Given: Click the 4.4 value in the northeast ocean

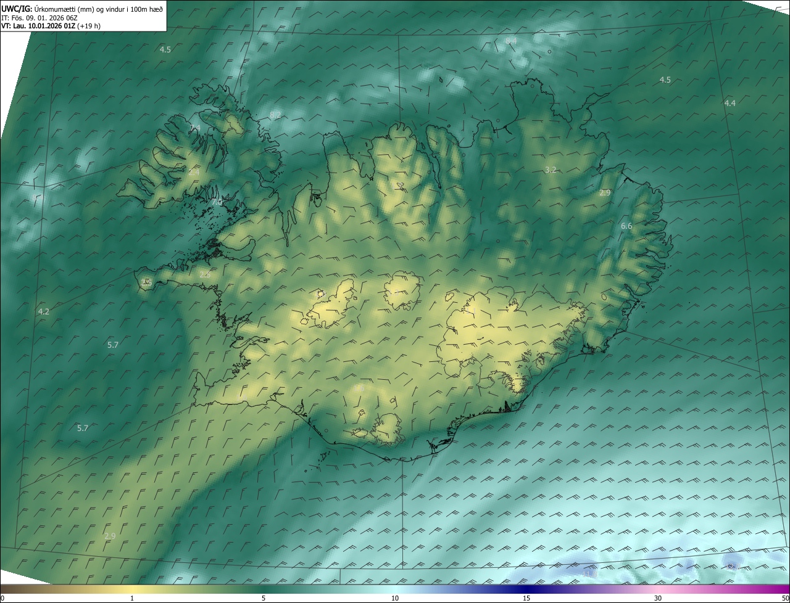Looking at the screenshot, I should pyautogui.click(x=730, y=103).
